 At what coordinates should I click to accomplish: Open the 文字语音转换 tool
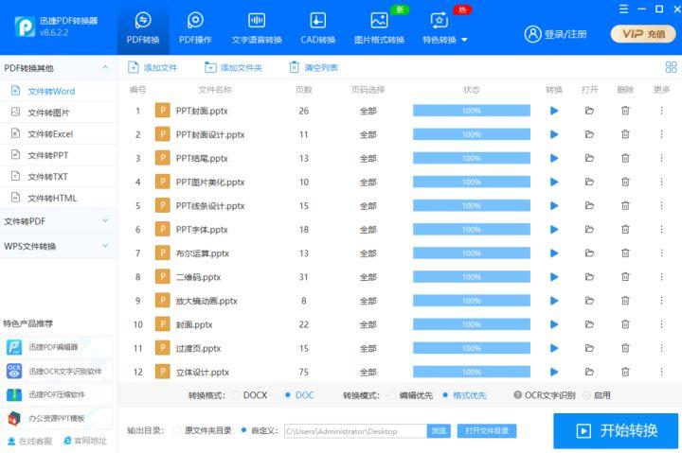click(257, 28)
